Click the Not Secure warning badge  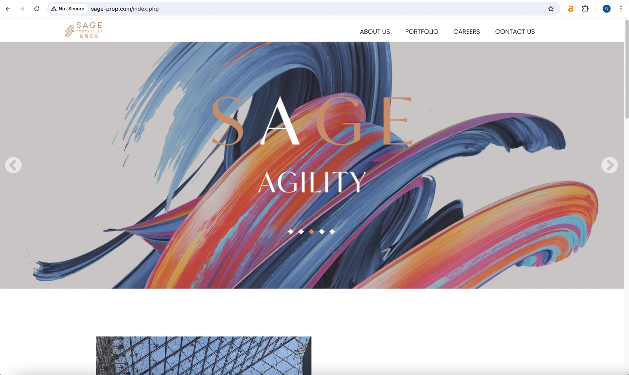pyautogui.click(x=68, y=9)
